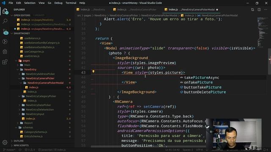Open the Explorer view in activity bar
271x152 pixels.
(x=5, y=11)
